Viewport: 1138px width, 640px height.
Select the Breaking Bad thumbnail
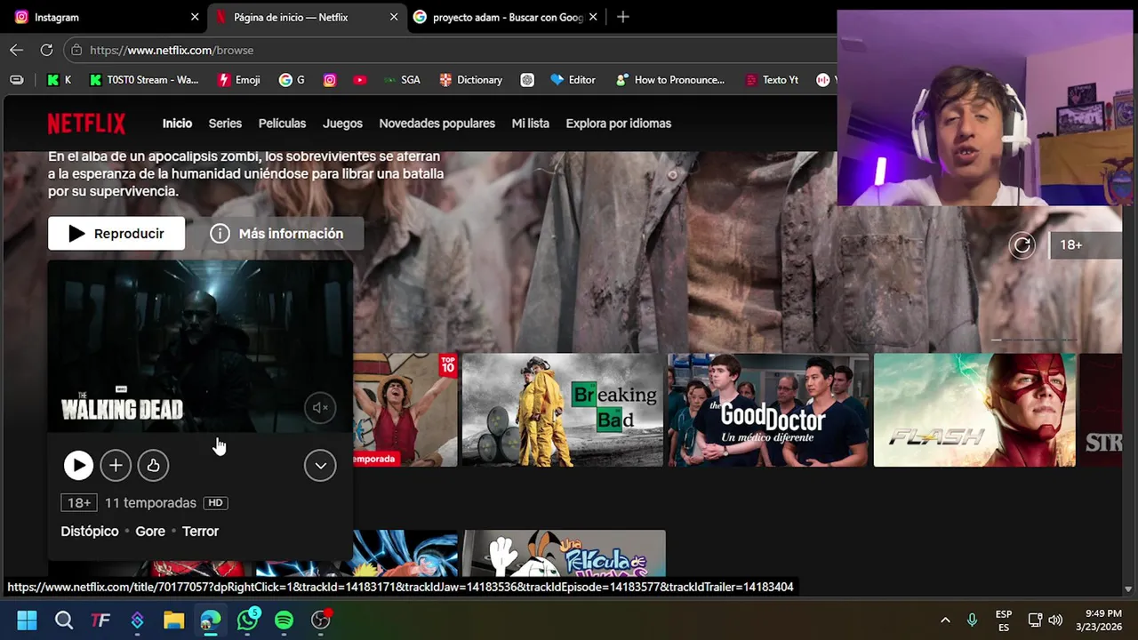563,410
